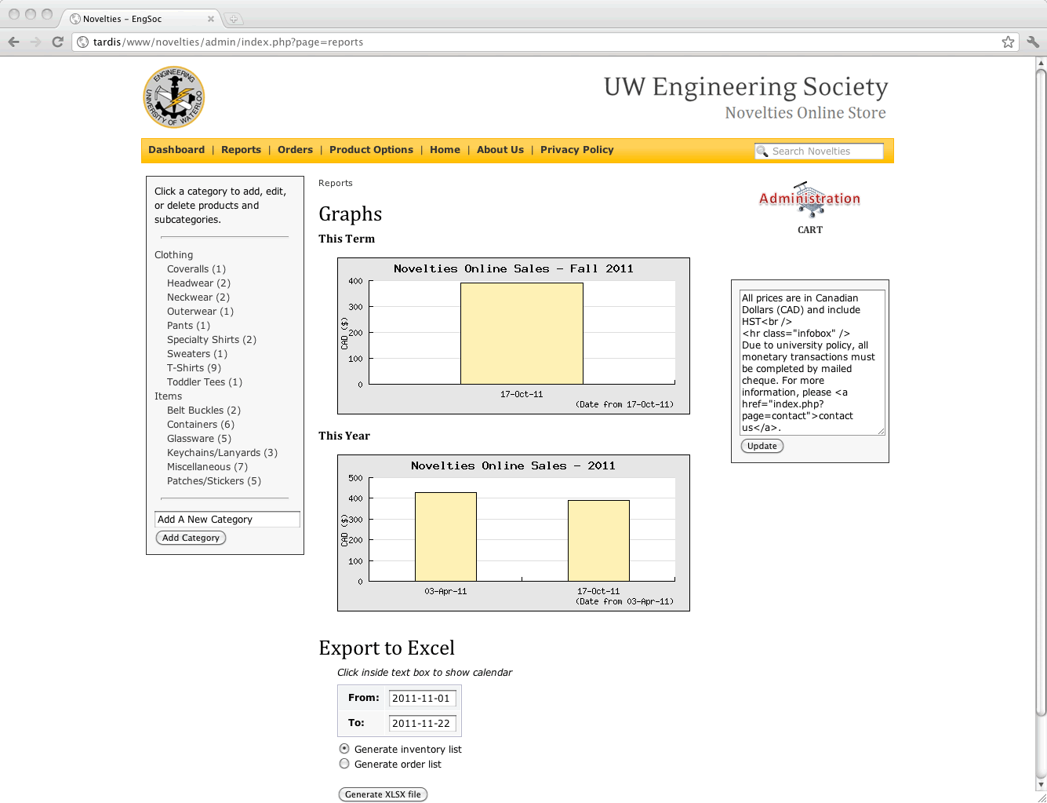Viewport: 1047px width, 803px height.
Task: Open T-Shirts (9) subcategory
Action: click(194, 368)
